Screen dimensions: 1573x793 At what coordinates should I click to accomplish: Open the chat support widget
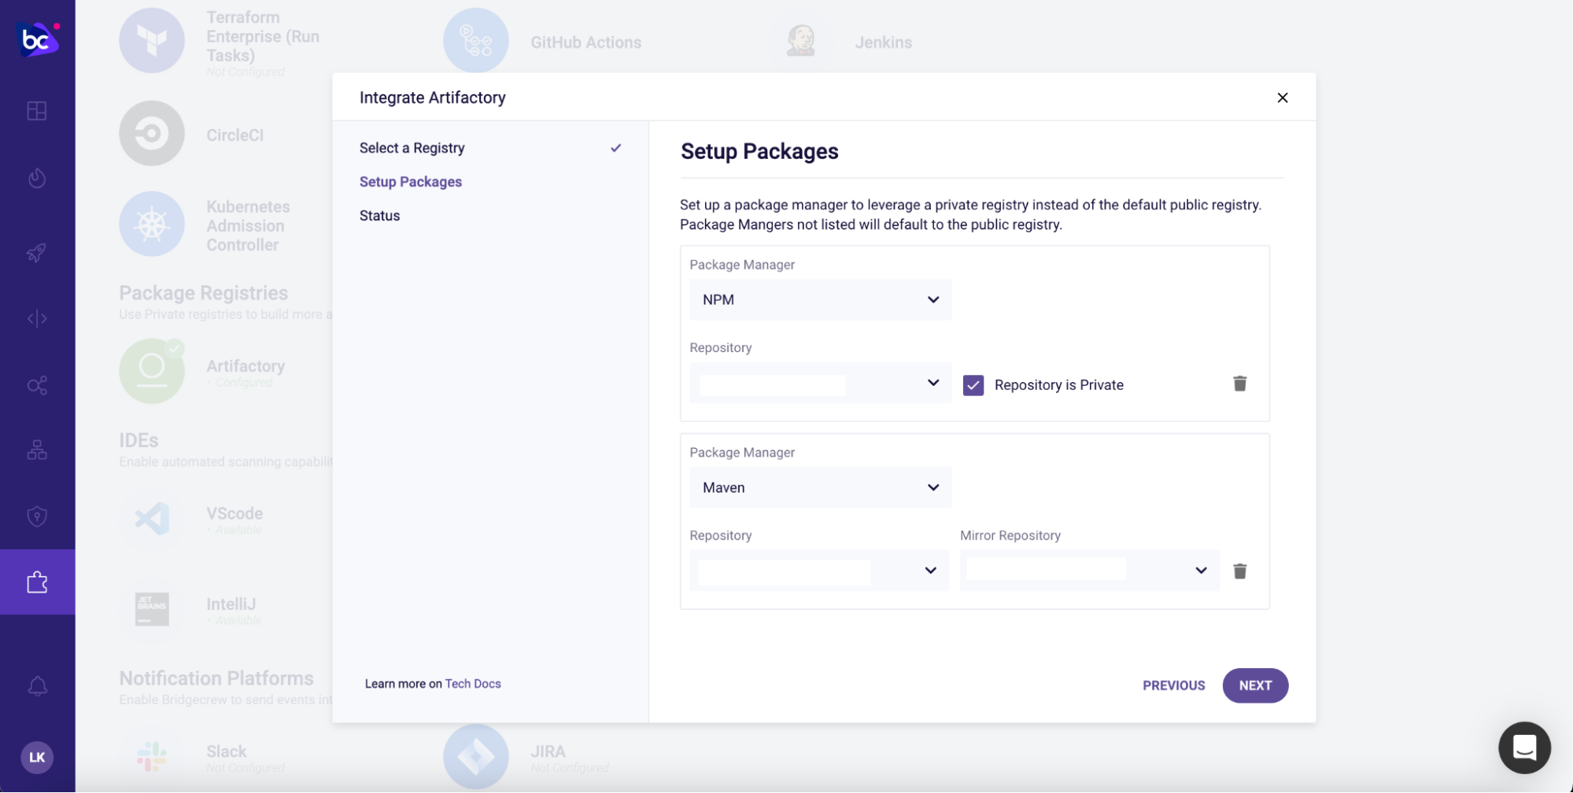pos(1523,747)
